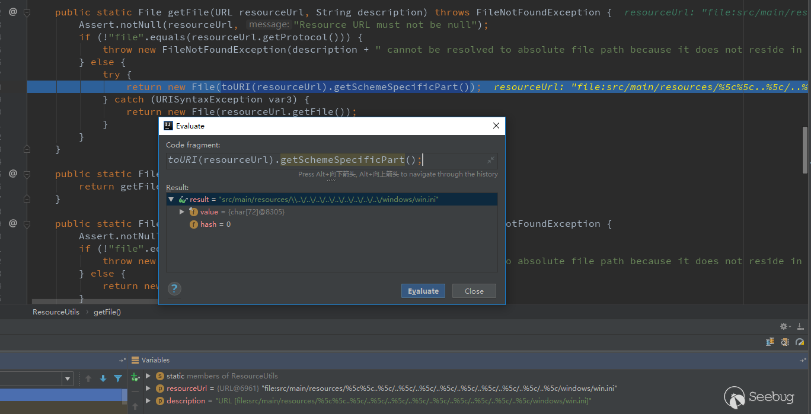This screenshot has width=811, height=414.
Task: Click the return new File(resourceUrl.getFile()) line
Action: pos(241,112)
